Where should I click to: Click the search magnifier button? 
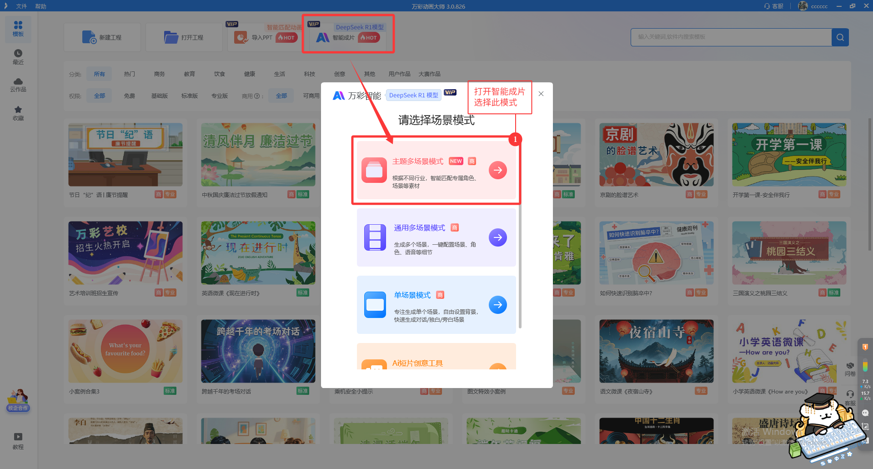840,37
